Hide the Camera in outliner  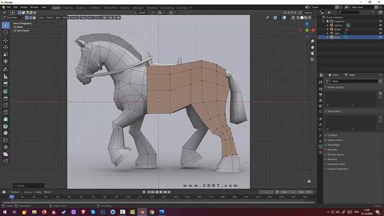(x=380, y=25)
